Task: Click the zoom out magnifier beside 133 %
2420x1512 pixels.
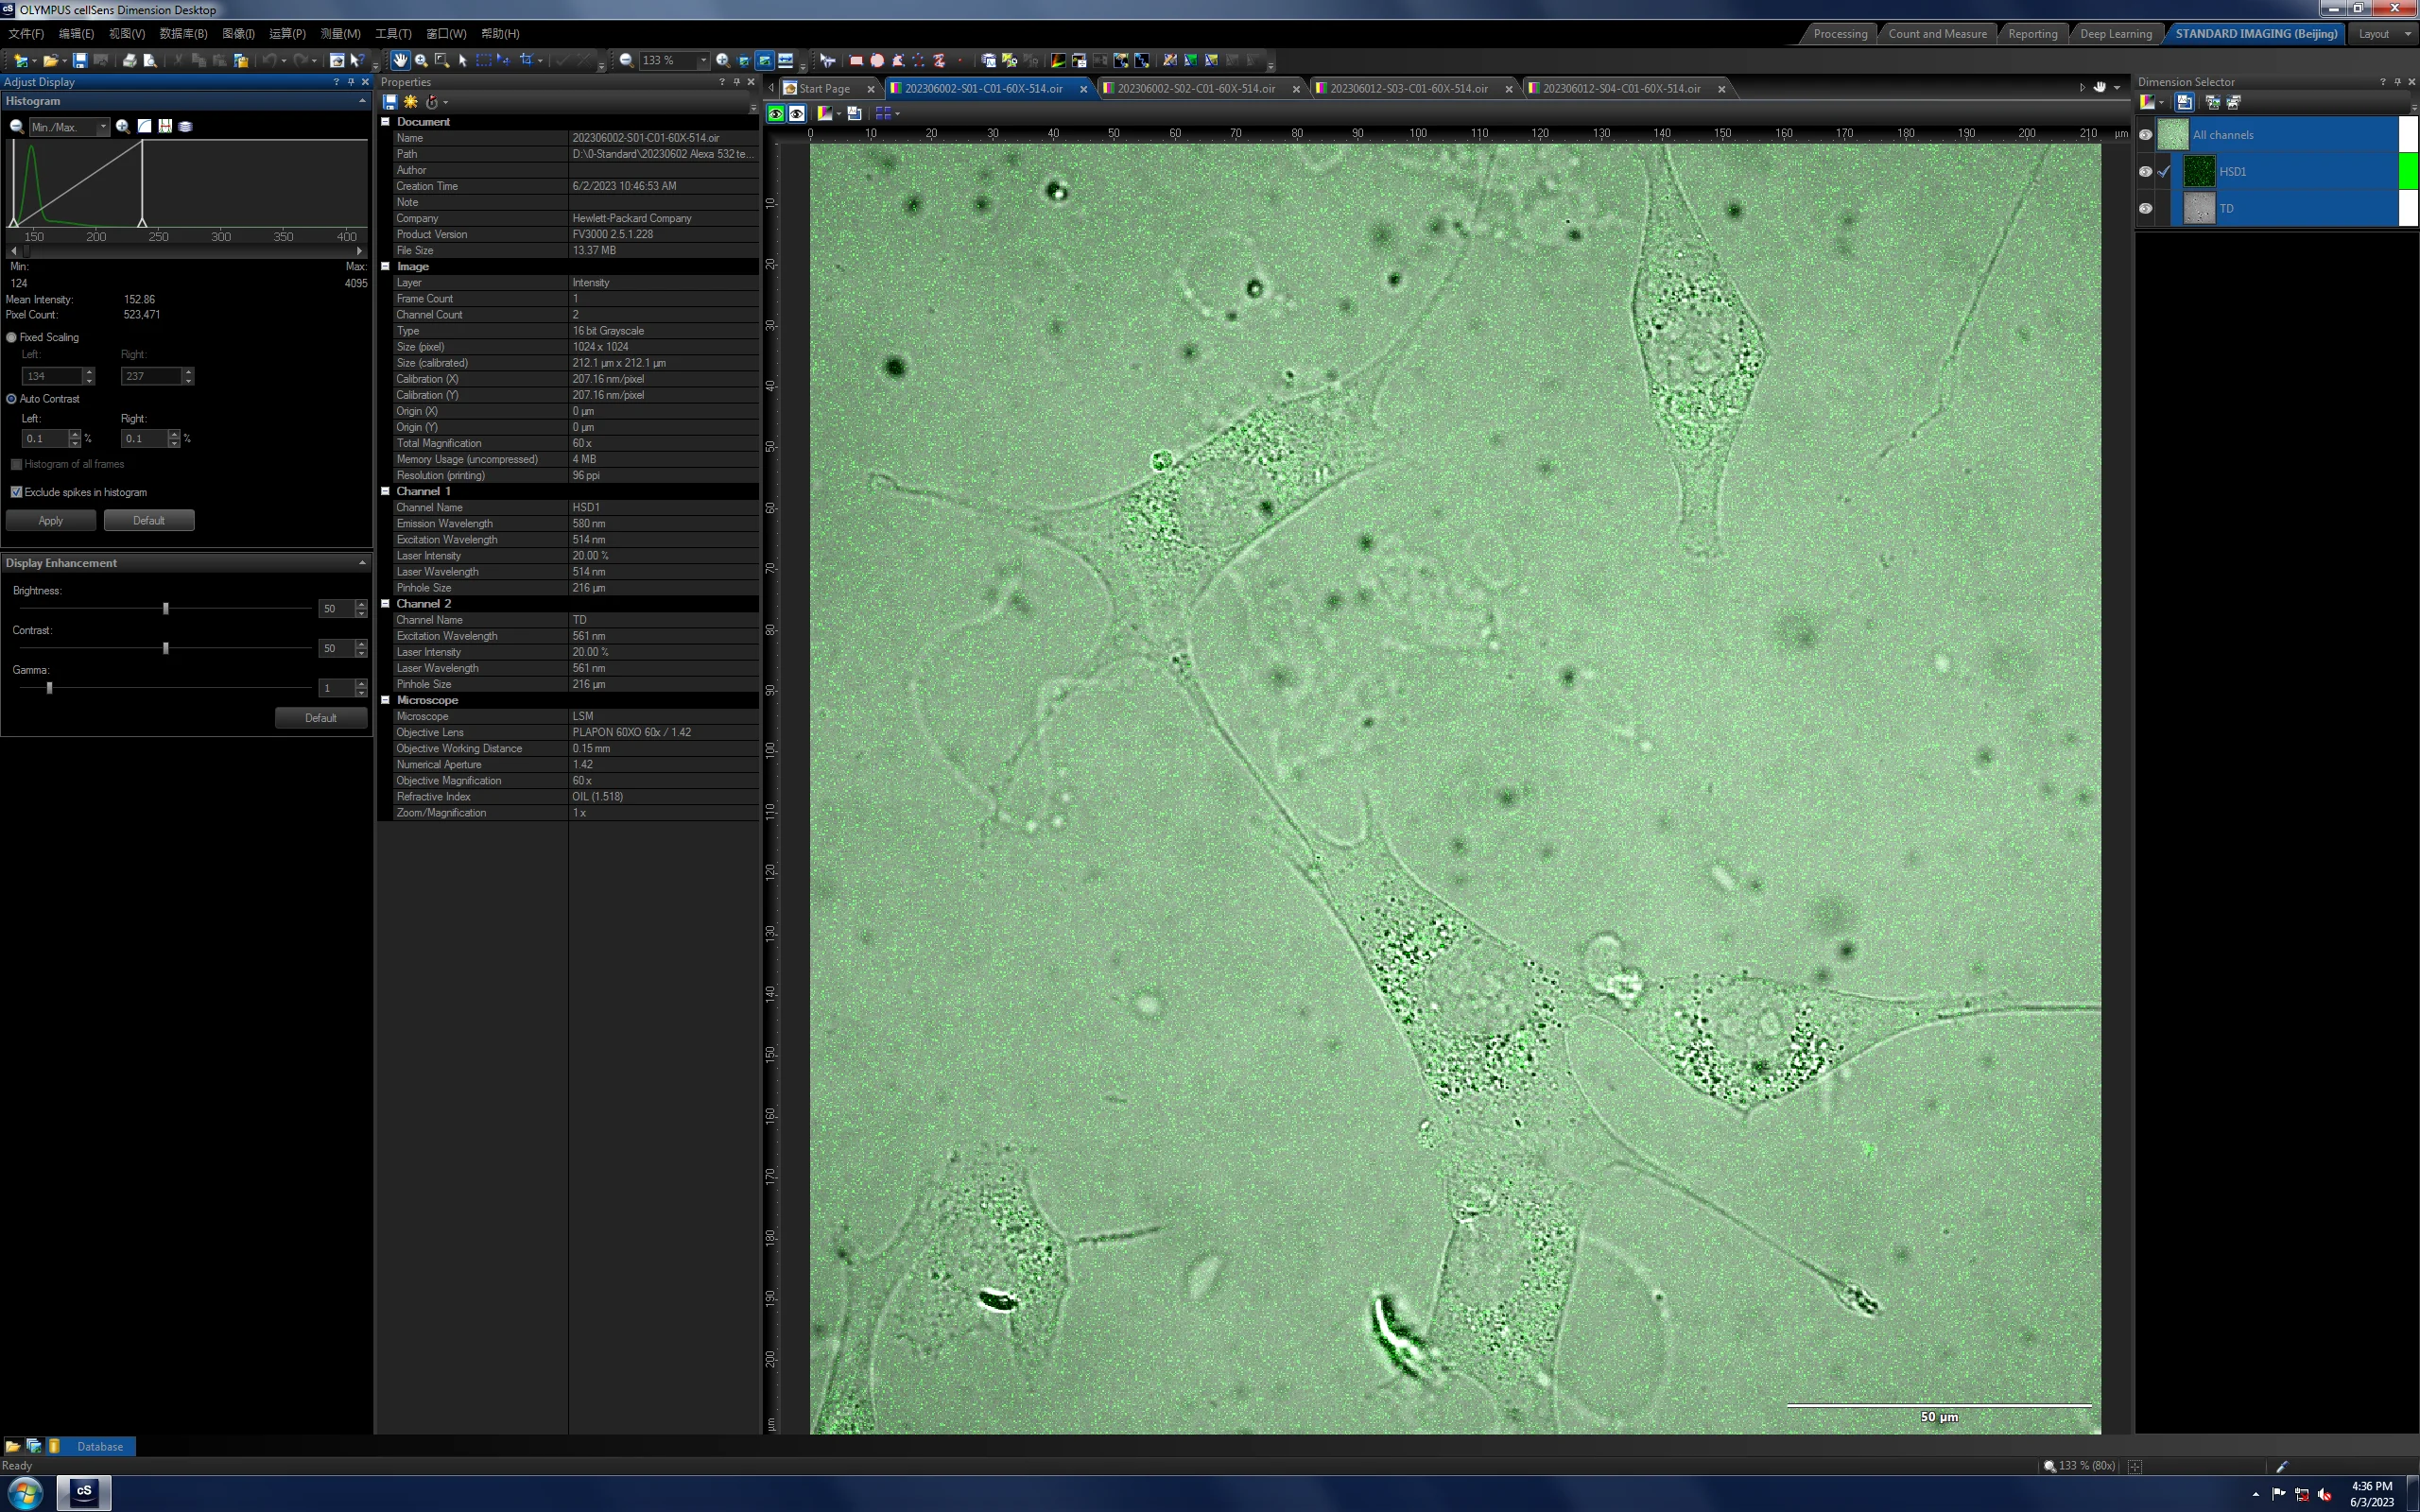Action: [626, 60]
